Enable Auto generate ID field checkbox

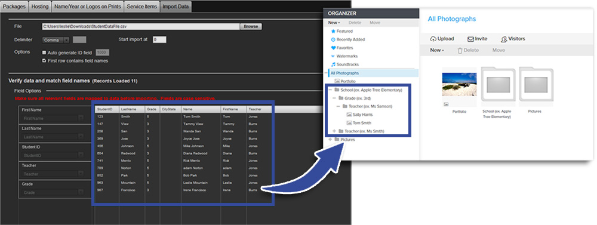pos(44,53)
